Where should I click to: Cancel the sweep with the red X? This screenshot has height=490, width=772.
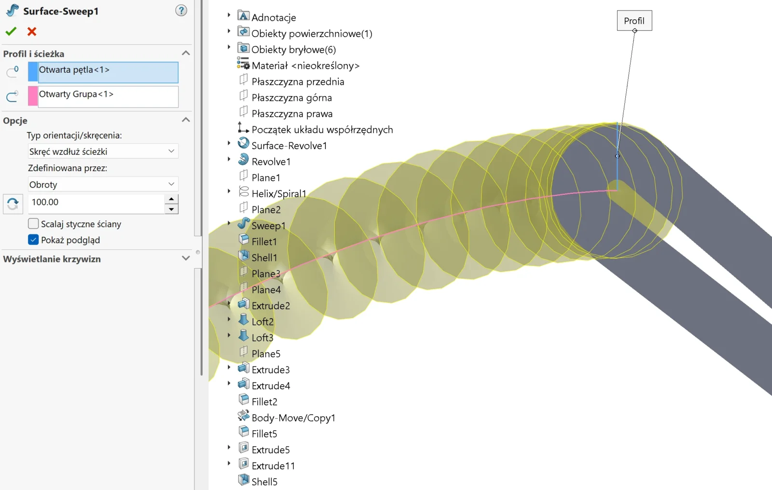point(32,31)
